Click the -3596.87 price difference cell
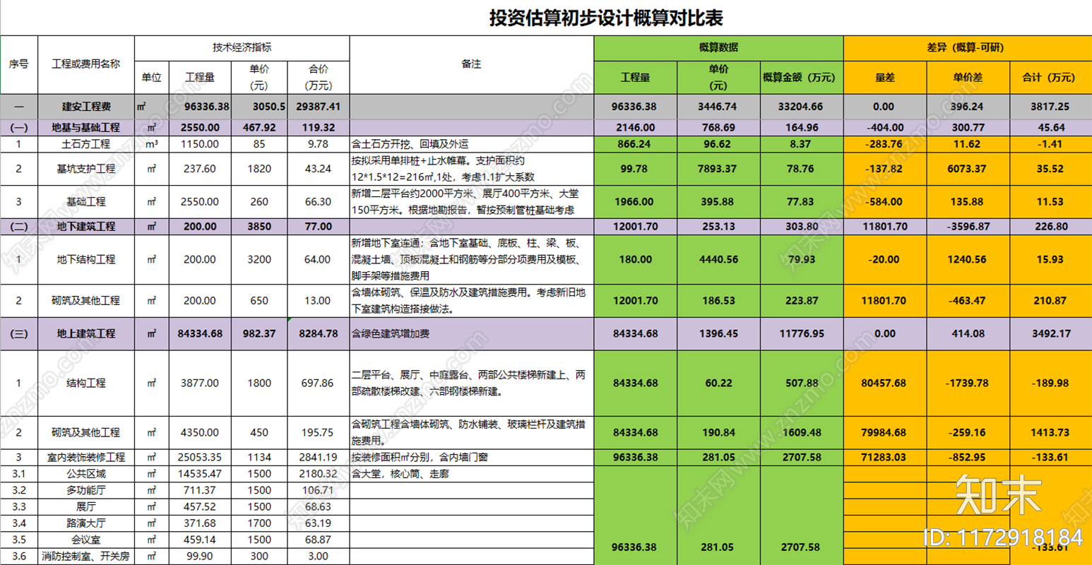This screenshot has height=565, width=1092. click(967, 227)
